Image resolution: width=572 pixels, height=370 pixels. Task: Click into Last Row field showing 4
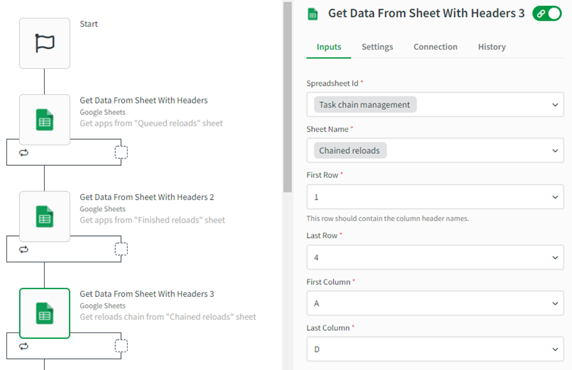click(435, 257)
